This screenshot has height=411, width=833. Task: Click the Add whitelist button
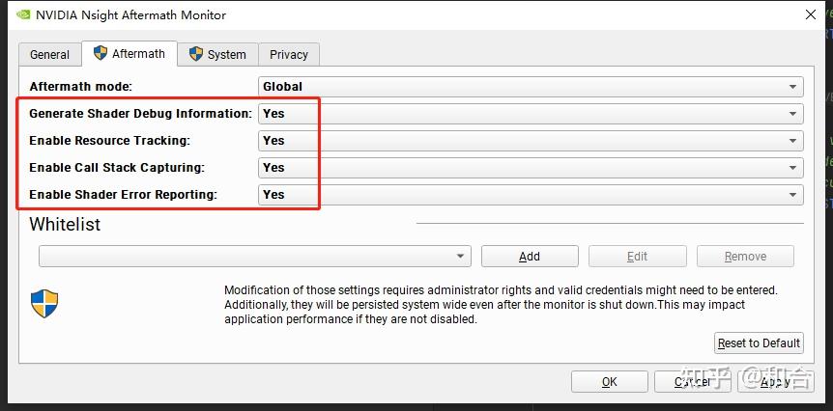530,257
